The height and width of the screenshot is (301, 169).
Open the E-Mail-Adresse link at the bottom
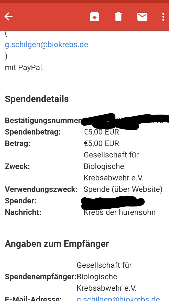(118, 298)
